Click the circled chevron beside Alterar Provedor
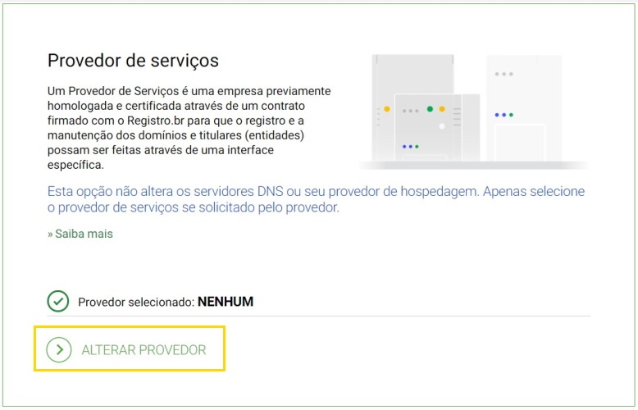638x410 pixels. coord(58,350)
